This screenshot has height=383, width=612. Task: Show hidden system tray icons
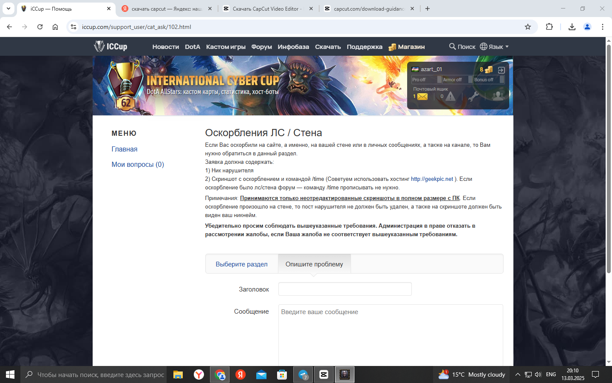coord(518,374)
